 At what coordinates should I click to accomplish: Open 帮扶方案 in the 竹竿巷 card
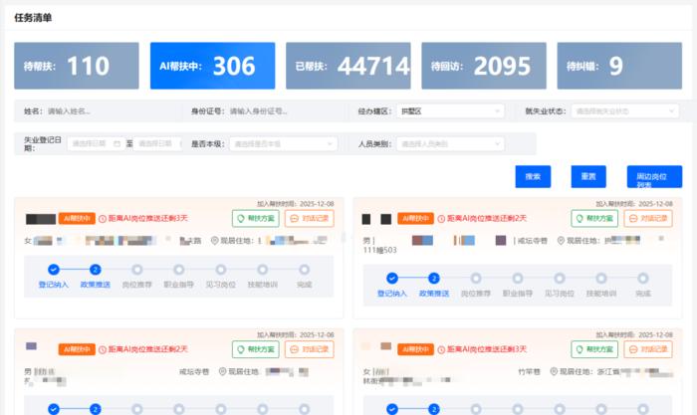594,349
